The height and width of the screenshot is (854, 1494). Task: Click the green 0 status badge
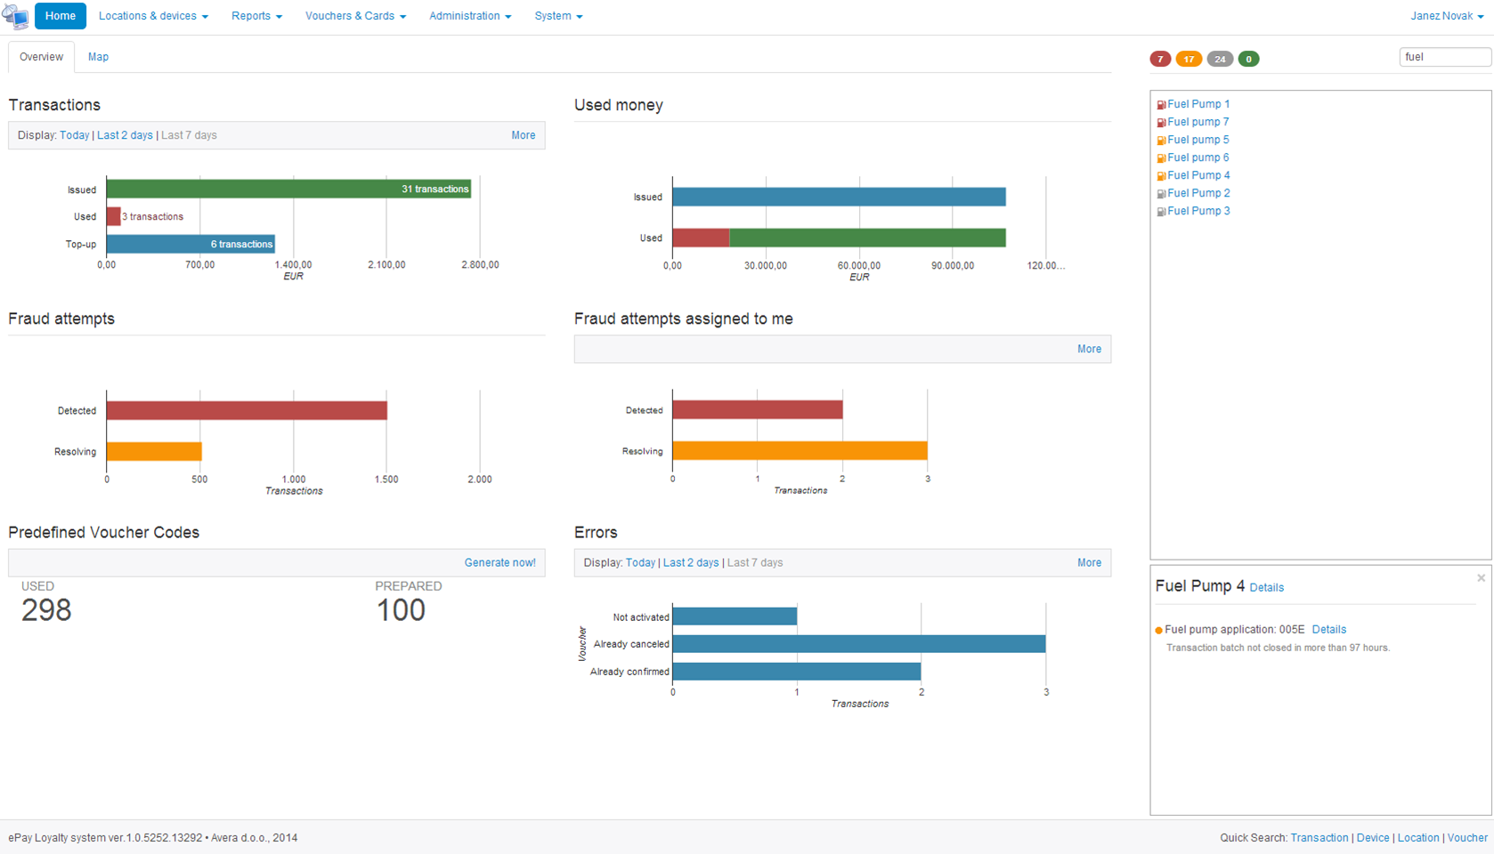[x=1248, y=60]
